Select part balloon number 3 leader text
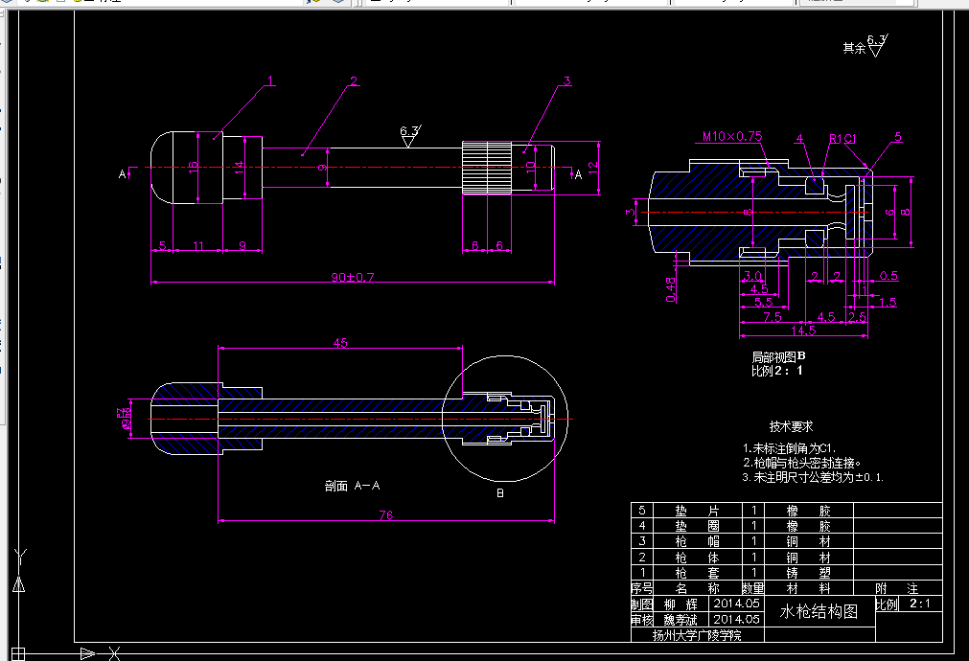The width and height of the screenshot is (969, 661). tap(566, 80)
